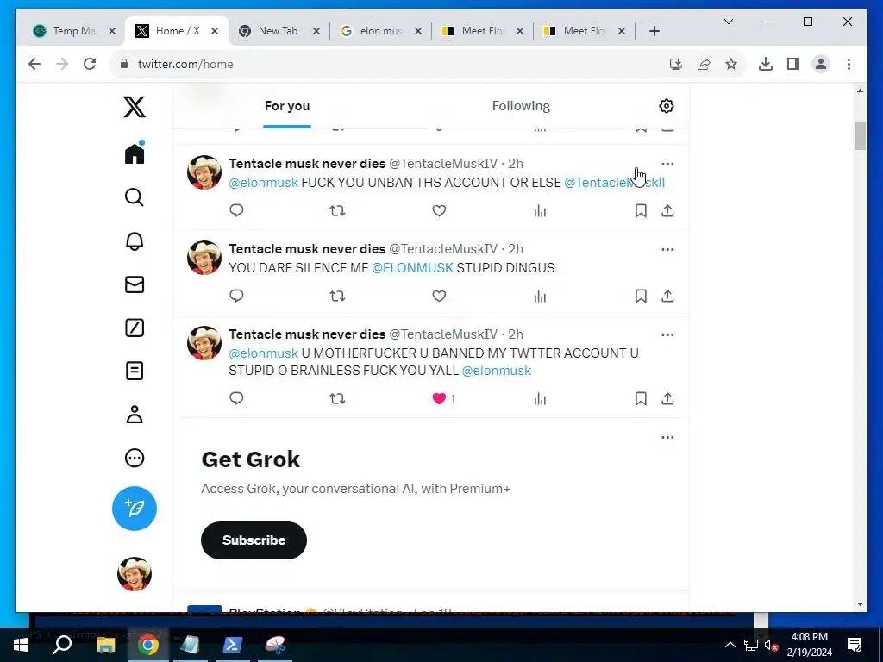The image size is (883, 662).
Task: Show hidden system tray icons chevron
Action: pyautogui.click(x=730, y=645)
